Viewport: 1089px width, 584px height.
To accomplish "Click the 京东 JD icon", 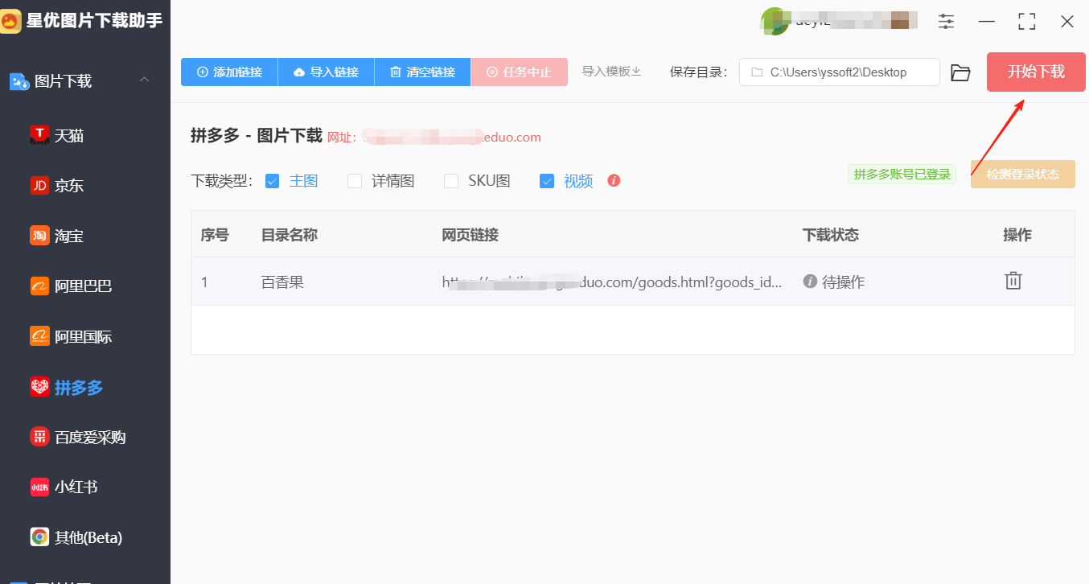I will pyautogui.click(x=39, y=186).
